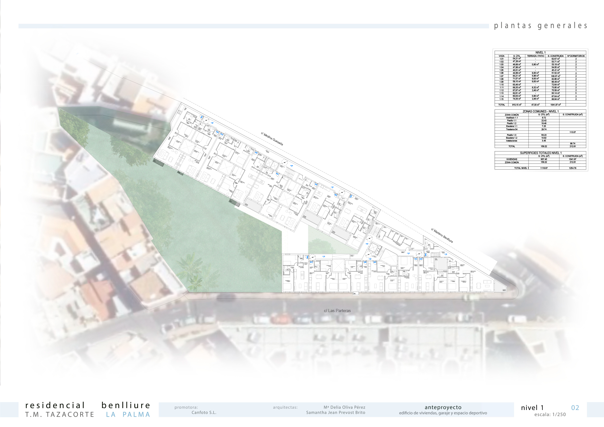Click the 'c/ Mariano Benlliure' street label
The height and width of the screenshot is (427, 604).
(442, 236)
